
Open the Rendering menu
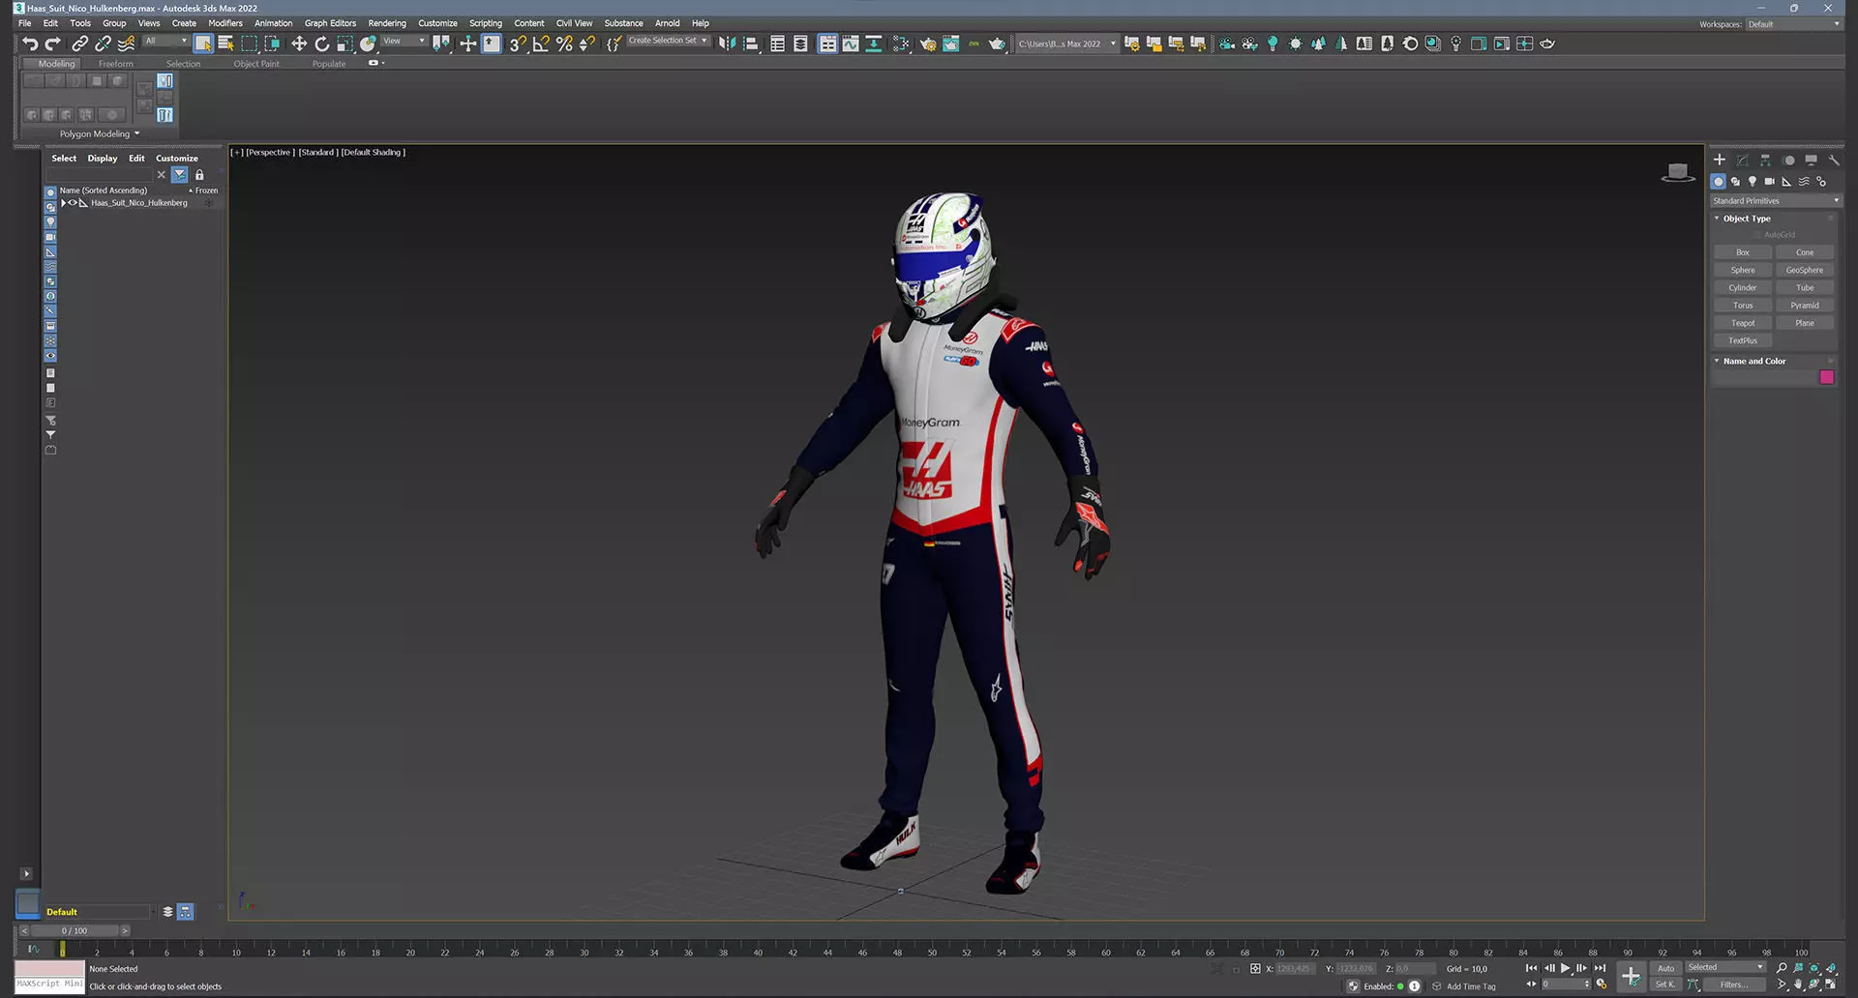point(387,23)
